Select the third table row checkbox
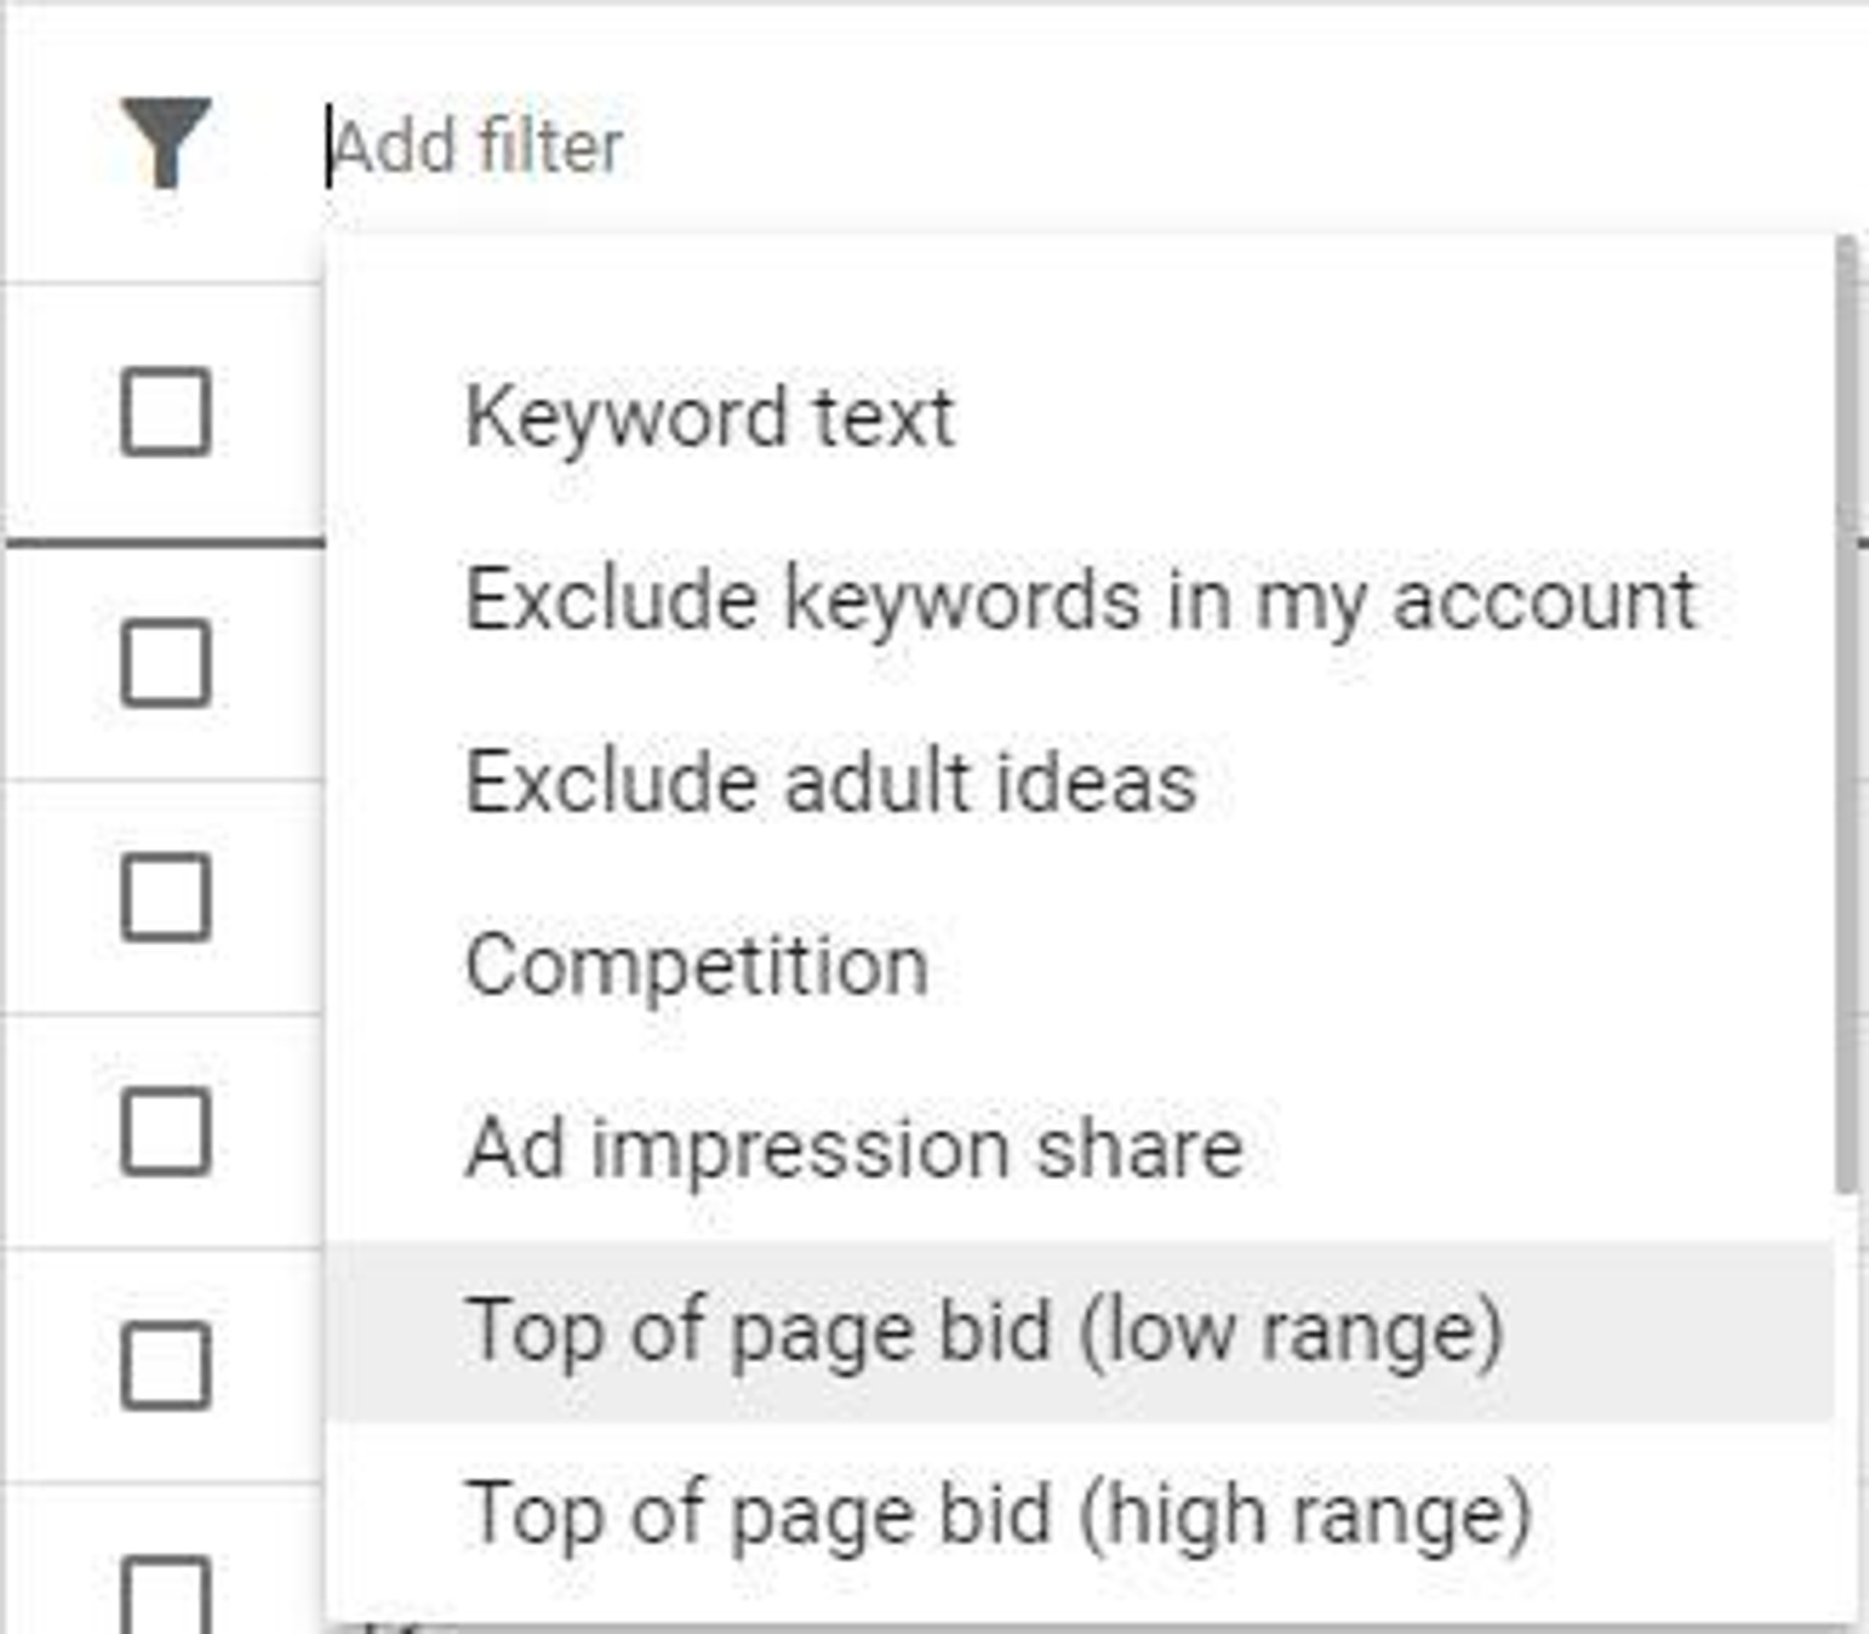The width and height of the screenshot is (1869, 1634). click(x=166, y=1130)
